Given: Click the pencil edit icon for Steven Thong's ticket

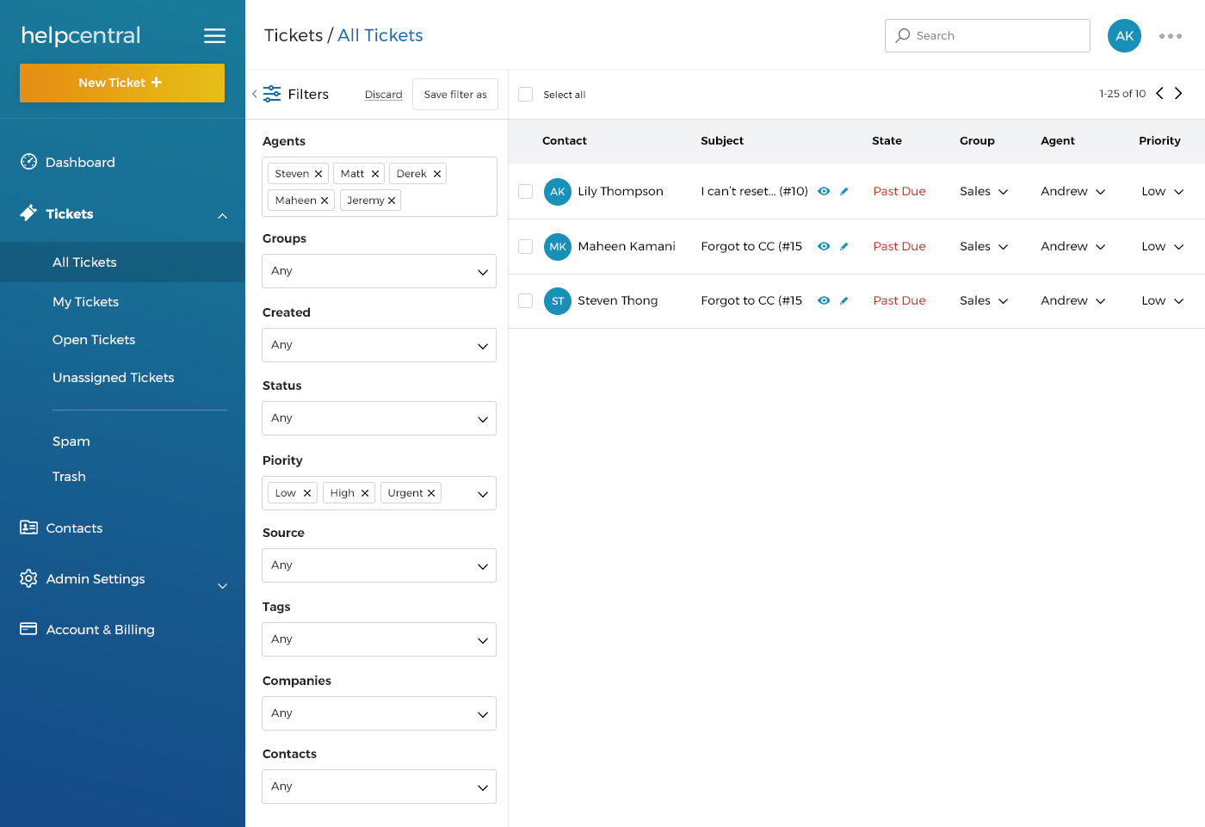Looking at the screenshot, I should (843, 300).
